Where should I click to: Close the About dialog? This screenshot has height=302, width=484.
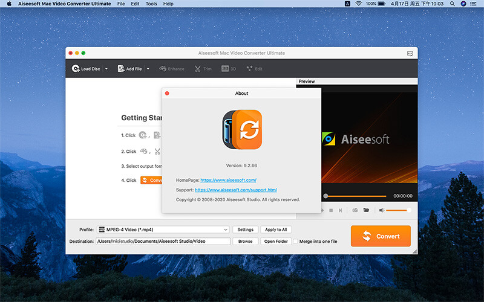coord(167,93)
